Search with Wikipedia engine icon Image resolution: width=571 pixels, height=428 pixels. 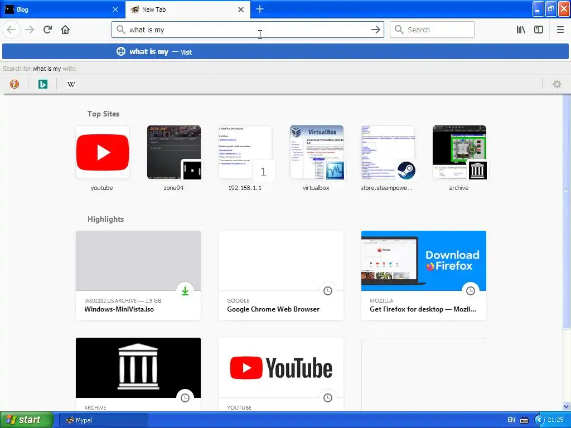(x=71, y=85)
